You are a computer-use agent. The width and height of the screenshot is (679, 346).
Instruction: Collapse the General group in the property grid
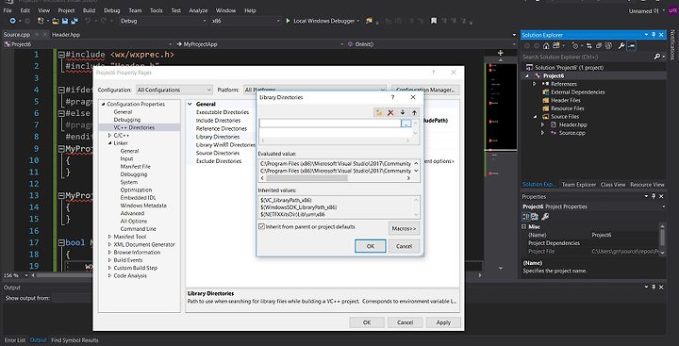190,104
